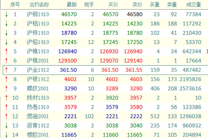Click bid quantity 512 of 燃油2001

coord(155,116)
